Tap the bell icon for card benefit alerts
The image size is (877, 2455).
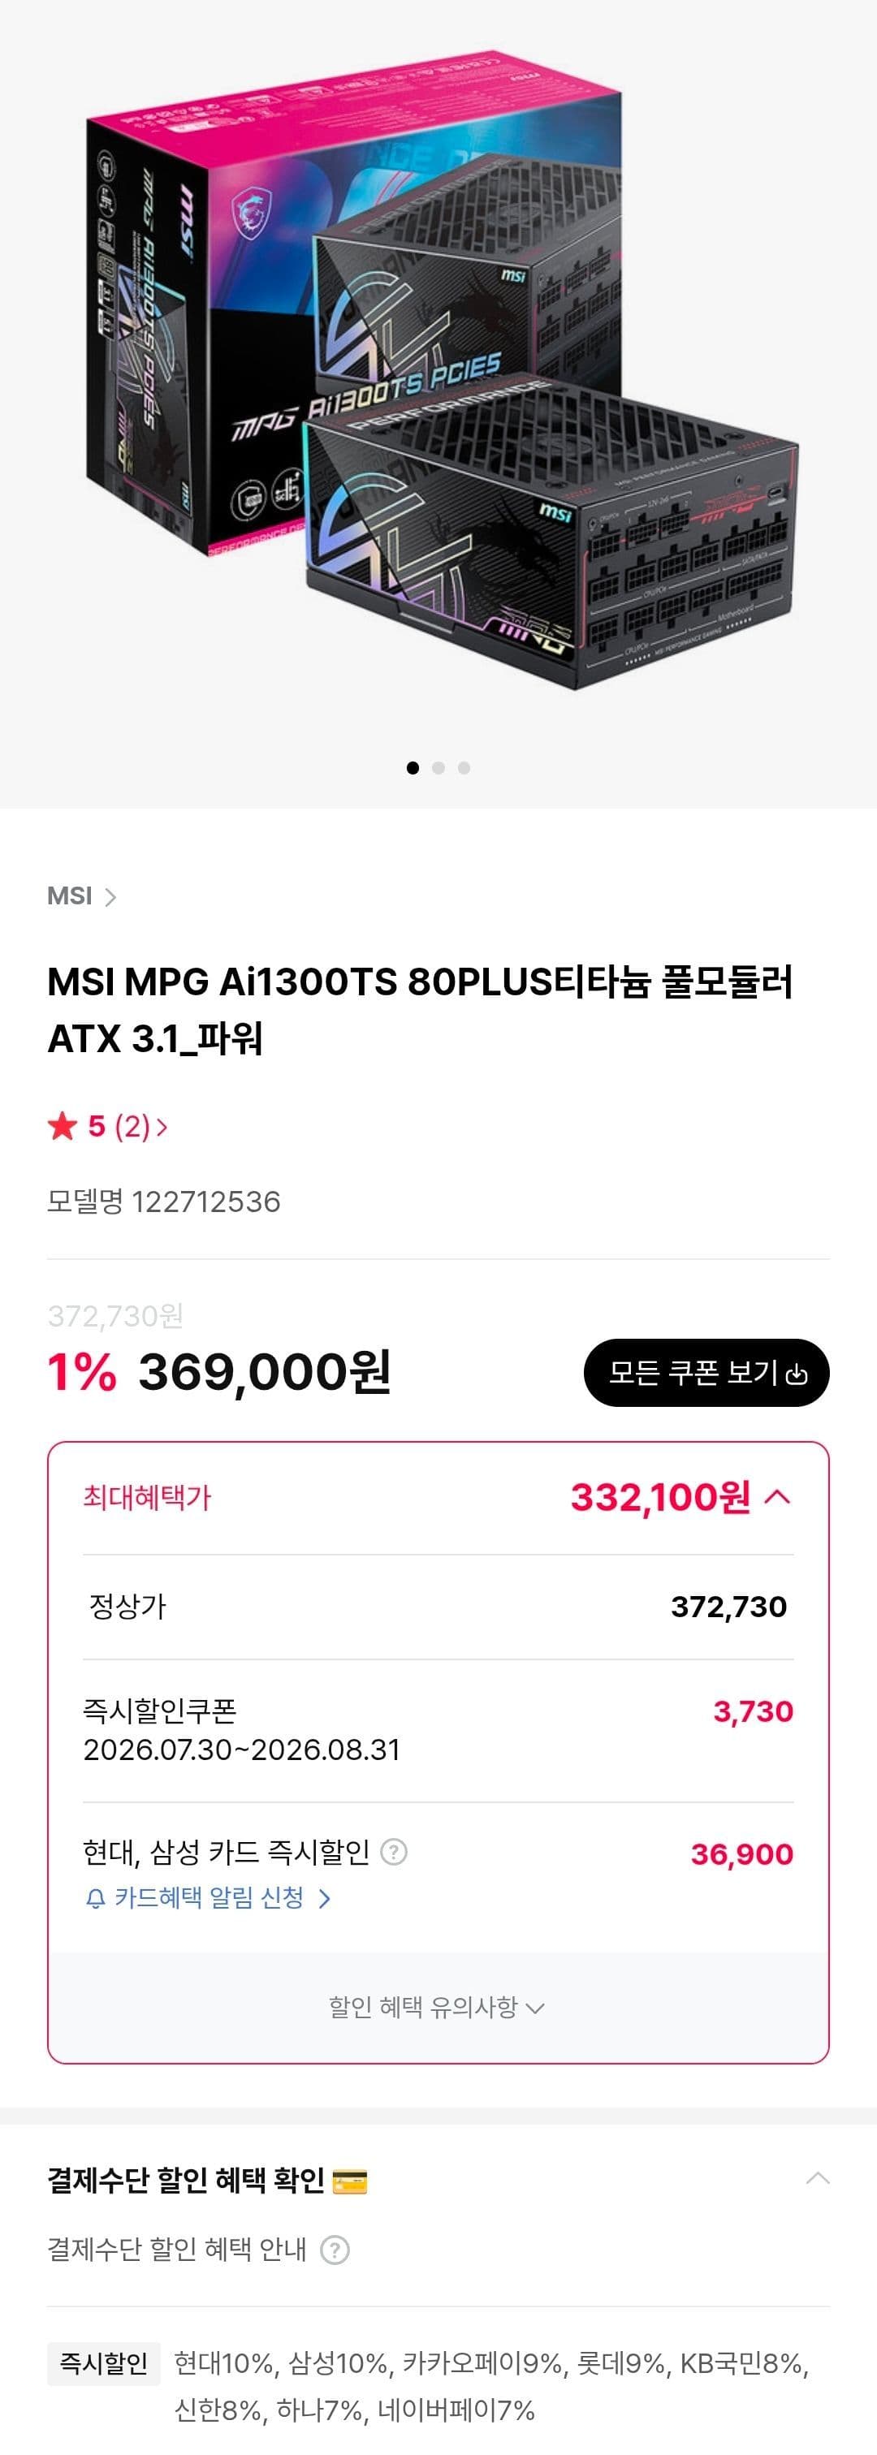pyautogui.click(x=95, y=1898)
